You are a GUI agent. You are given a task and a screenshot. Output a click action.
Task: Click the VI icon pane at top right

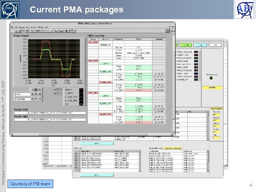click(x=172, y=29)
